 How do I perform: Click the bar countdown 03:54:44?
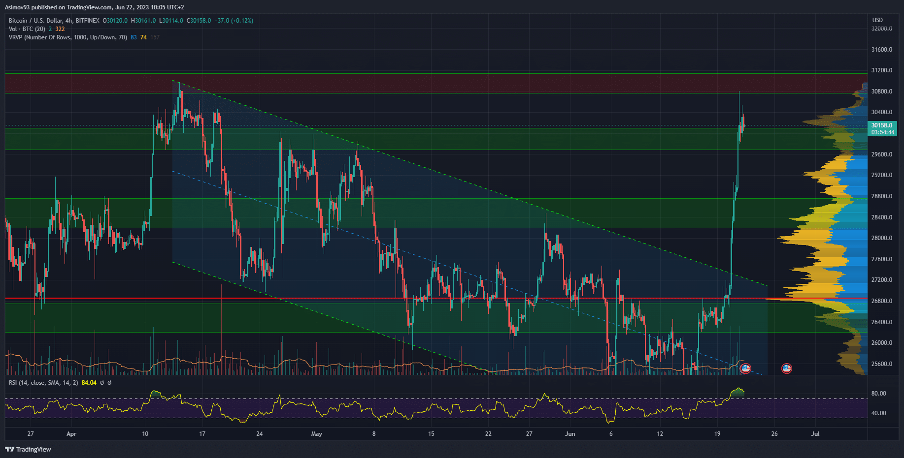coord(883,132)
